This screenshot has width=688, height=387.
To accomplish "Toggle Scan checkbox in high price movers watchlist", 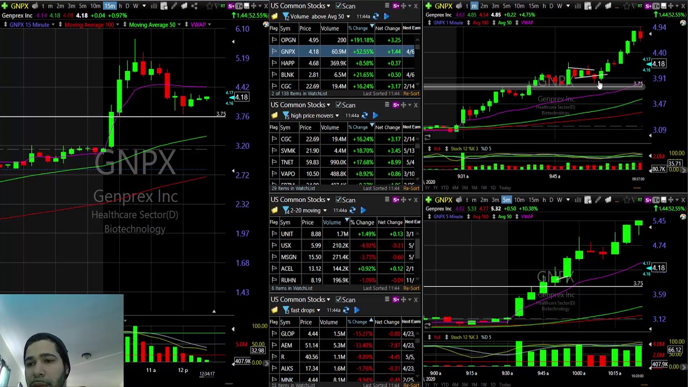I will [339, 105].
